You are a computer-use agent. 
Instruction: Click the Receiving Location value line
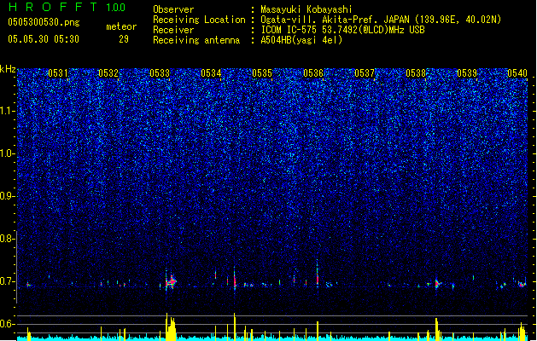(x=381, y=20)
